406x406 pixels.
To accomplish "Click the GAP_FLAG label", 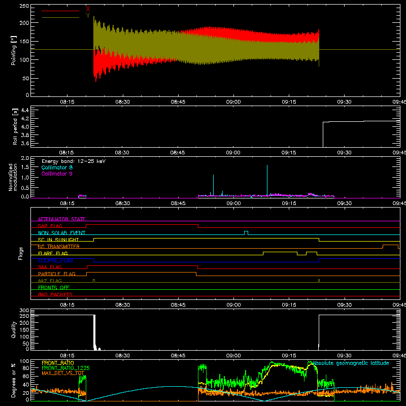I will [50, 226].
